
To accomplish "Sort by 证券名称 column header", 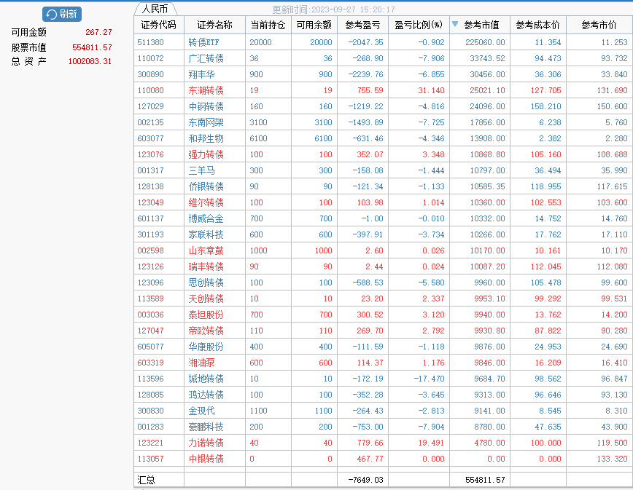I will tap(214, 25).
